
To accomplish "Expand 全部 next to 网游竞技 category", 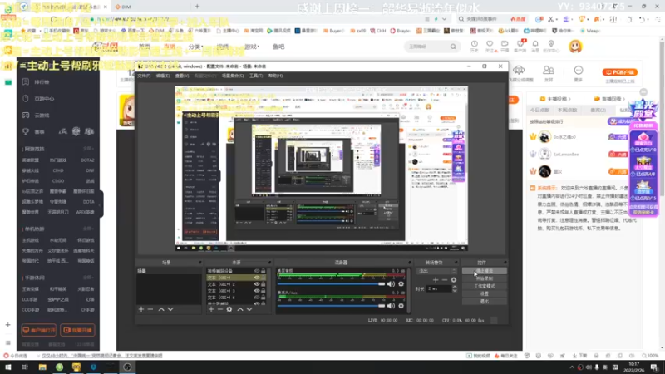I will [x=88, y=149].
